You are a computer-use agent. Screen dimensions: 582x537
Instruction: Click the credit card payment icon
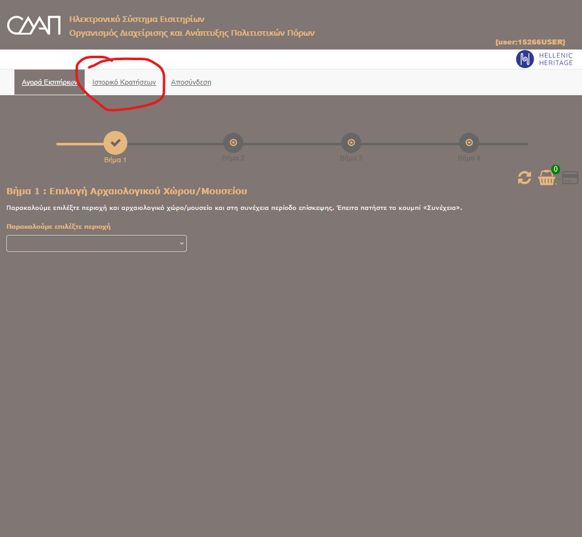(x=570, y=177)
